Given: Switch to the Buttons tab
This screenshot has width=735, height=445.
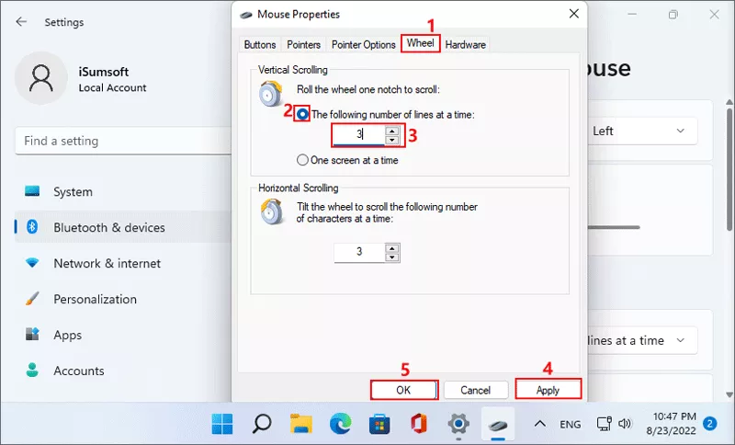Looking at the screenshot, I should click(260, 44).
